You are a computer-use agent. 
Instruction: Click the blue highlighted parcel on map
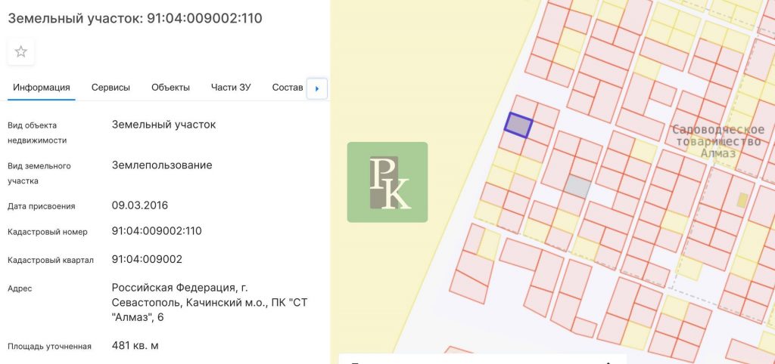519,125
